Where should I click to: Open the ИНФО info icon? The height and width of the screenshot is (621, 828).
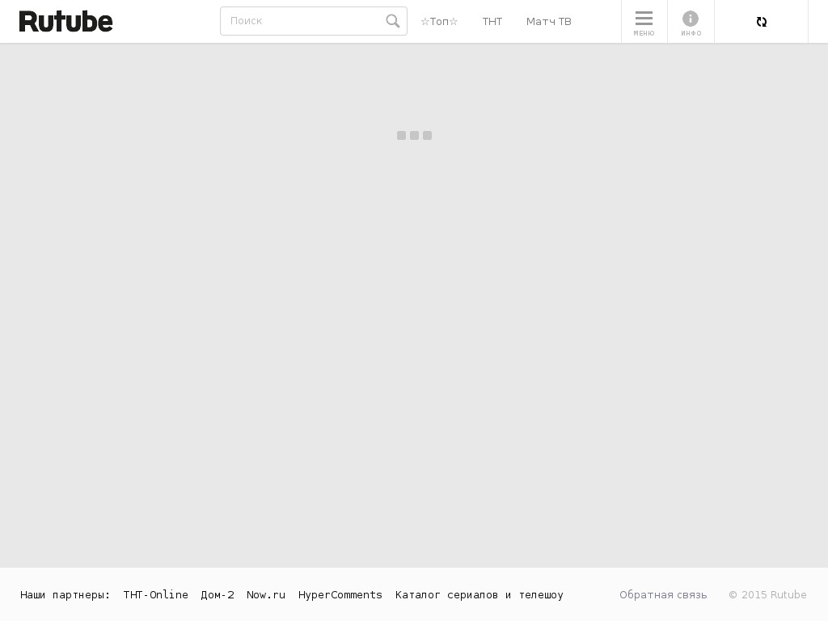pos(691,22)
